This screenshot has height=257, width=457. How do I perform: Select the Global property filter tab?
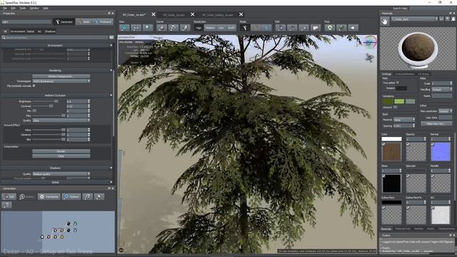[x=31, y=31]
